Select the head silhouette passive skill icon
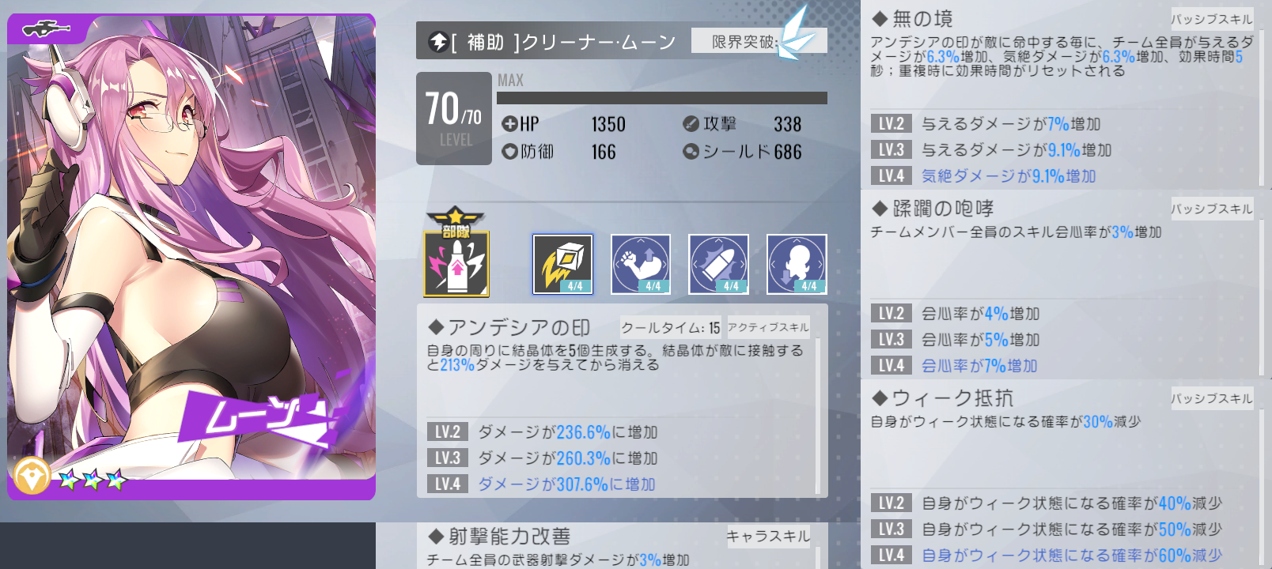Screen dimensions: 1272x569 pyautogui.click(x=797, y=264)
